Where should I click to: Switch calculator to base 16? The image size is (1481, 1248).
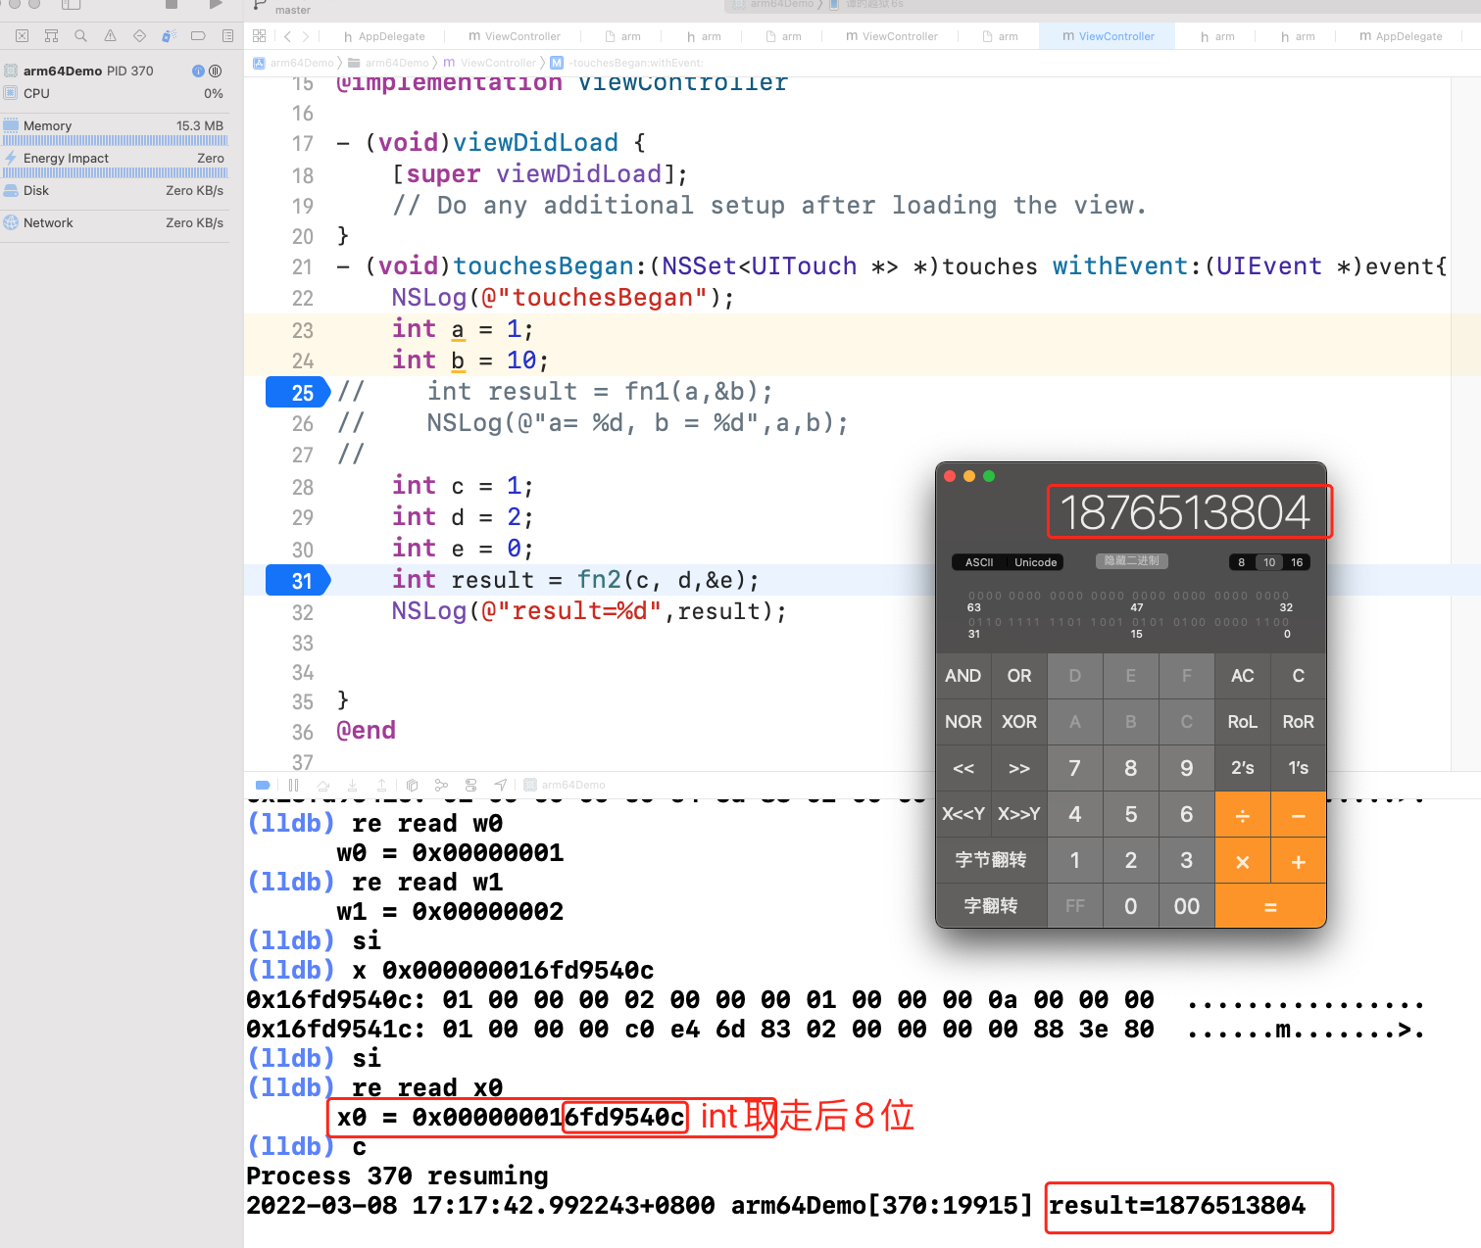1296,562
